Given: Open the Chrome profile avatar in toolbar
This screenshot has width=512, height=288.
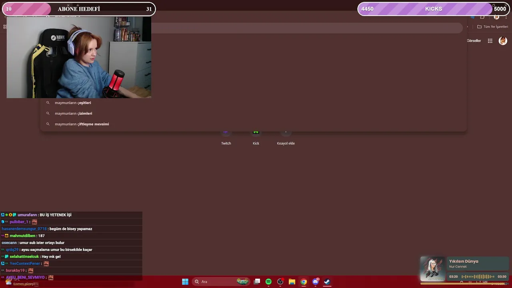Looking at the screenshot, I should point(496,17).
